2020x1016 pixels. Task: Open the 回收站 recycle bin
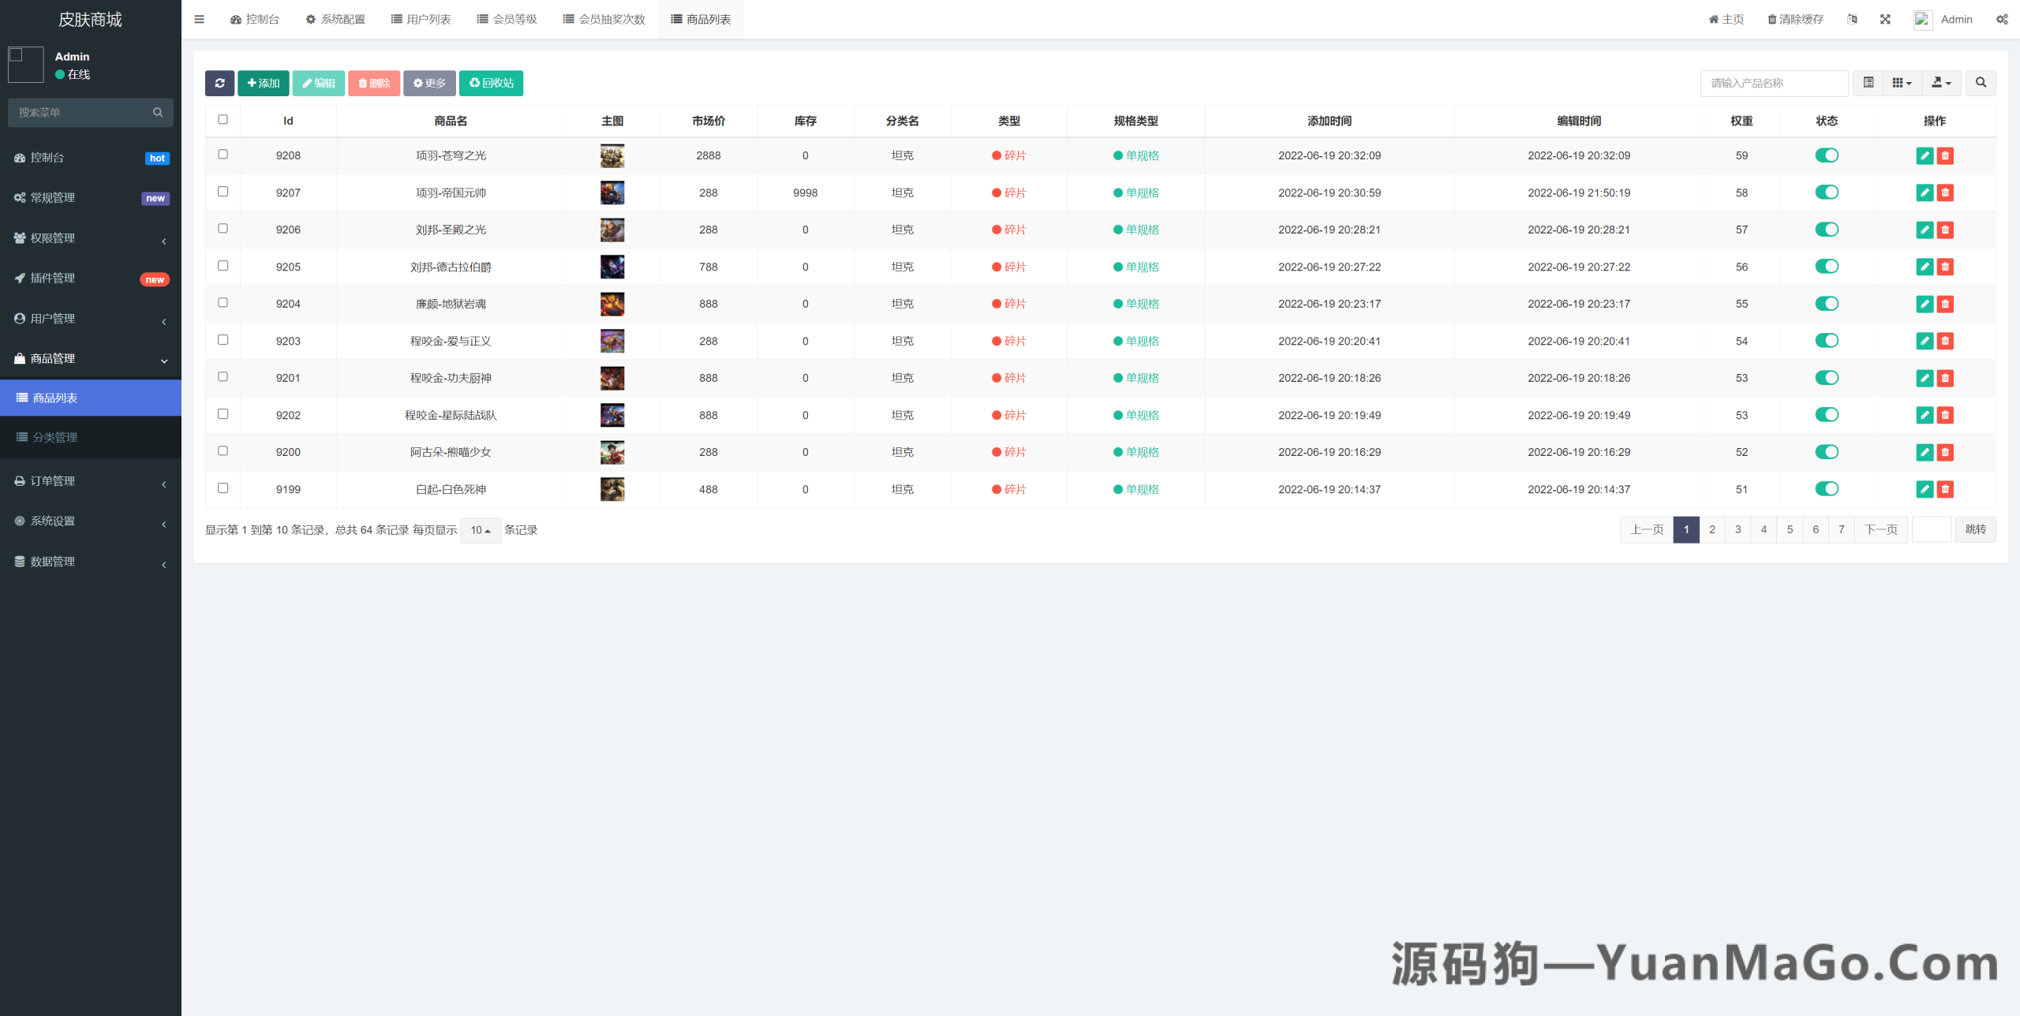coord(491,83)
